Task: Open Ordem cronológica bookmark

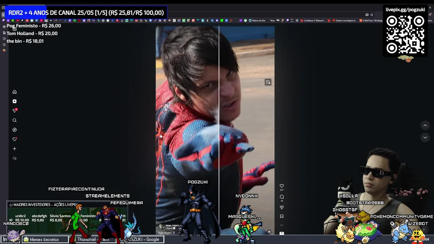Action: (344, 20)
